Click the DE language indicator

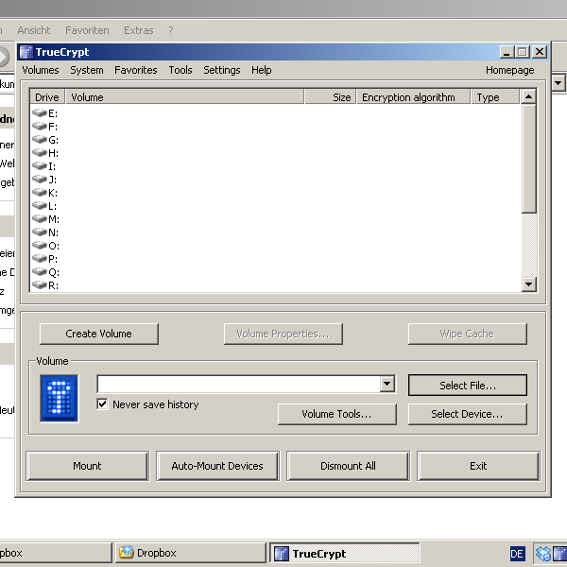[x=517, y=554]
